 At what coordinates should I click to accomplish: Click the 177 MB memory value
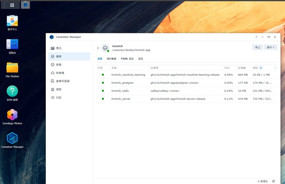(x=243, y=83)
